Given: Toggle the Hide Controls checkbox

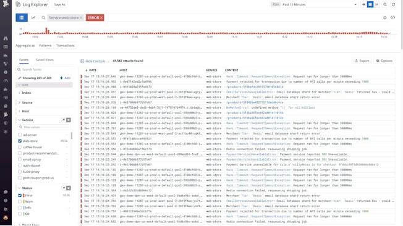Looking at the screenshot, I should pos(82,61).
